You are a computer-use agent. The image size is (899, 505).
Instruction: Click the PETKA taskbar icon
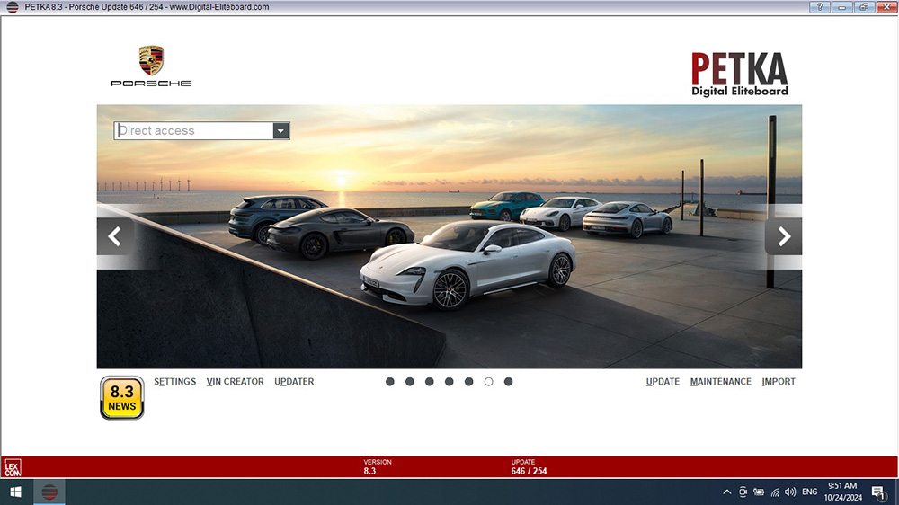[x=49, y=492]
